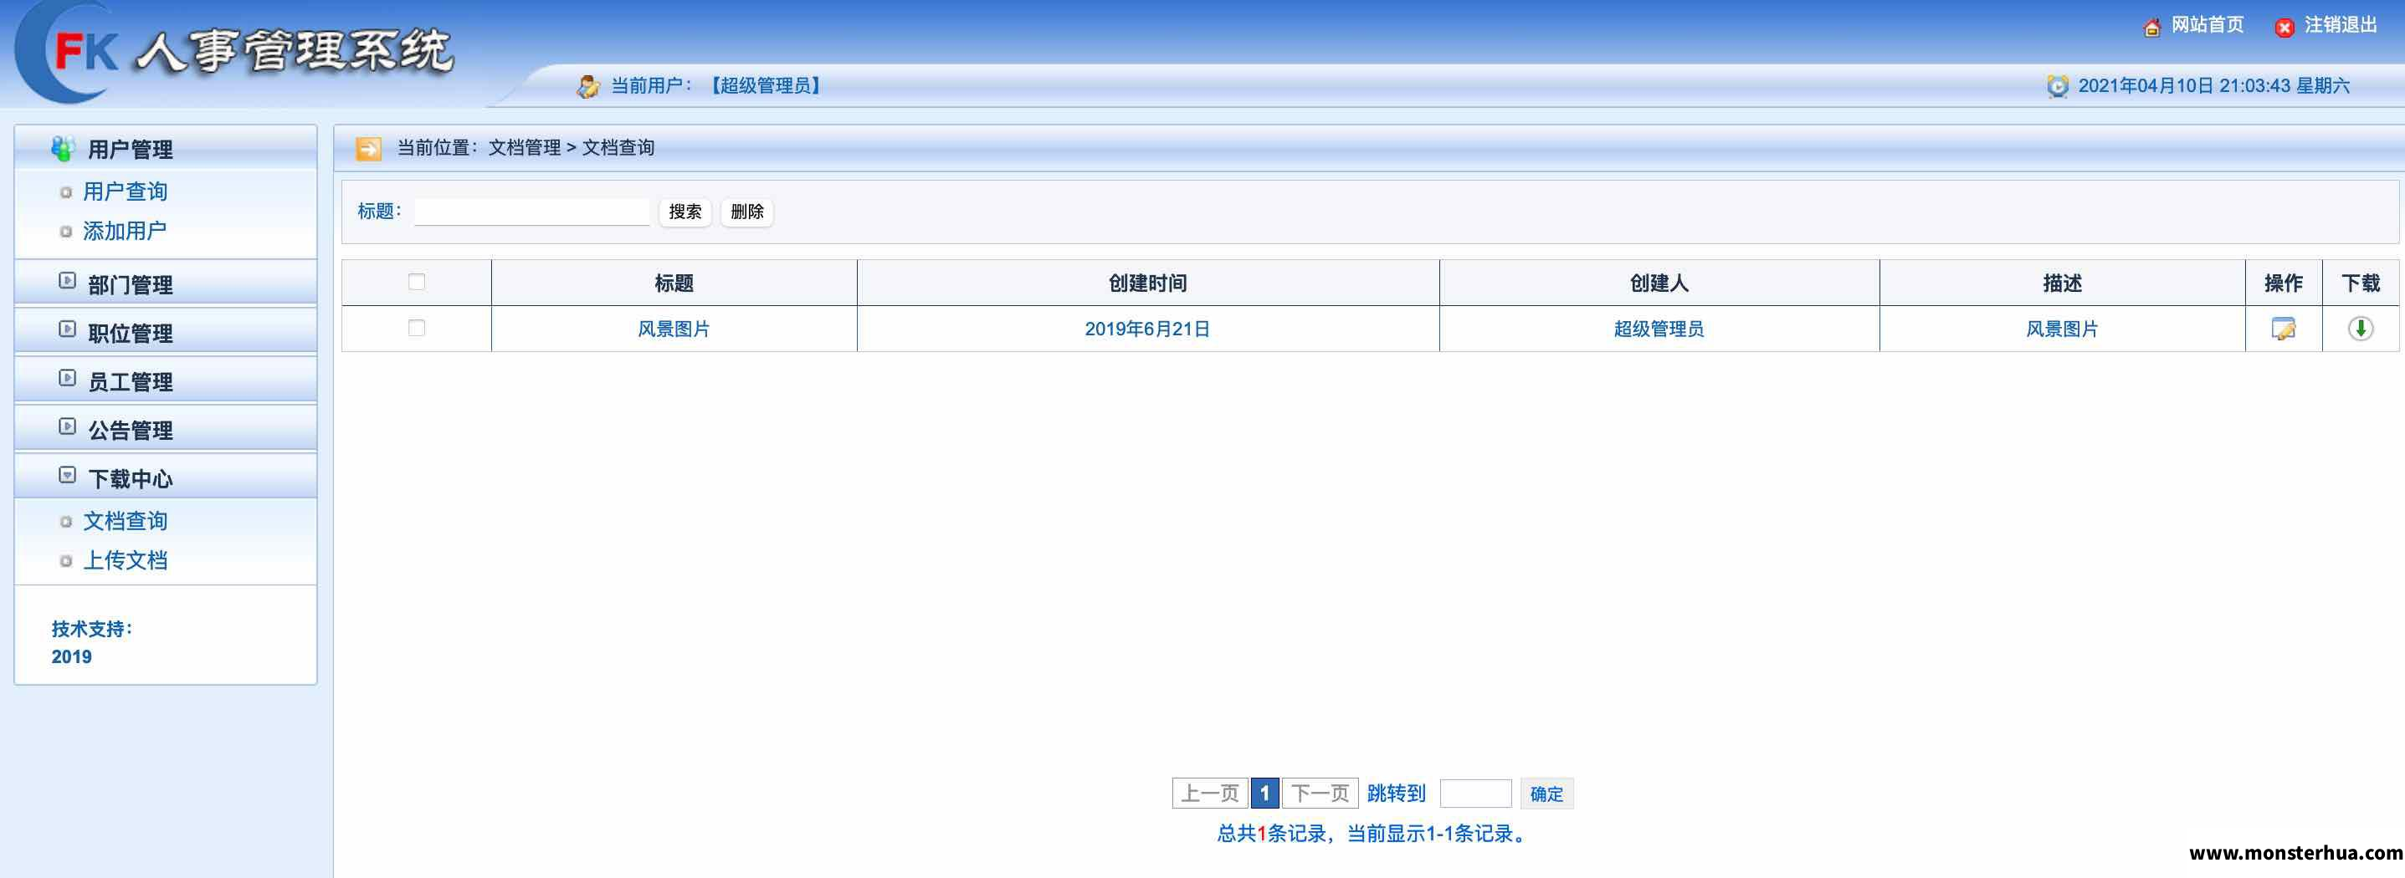Open 添加用户 in the sidebar
Screen dimensions: 2405x878
[x=126, y=231]
